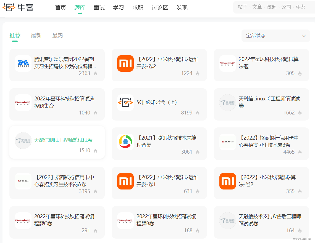Image resolution: width=315 pixels, height=243 pixels.
Task: Click the popularity count 305
Action: click(x=290, y=73)
